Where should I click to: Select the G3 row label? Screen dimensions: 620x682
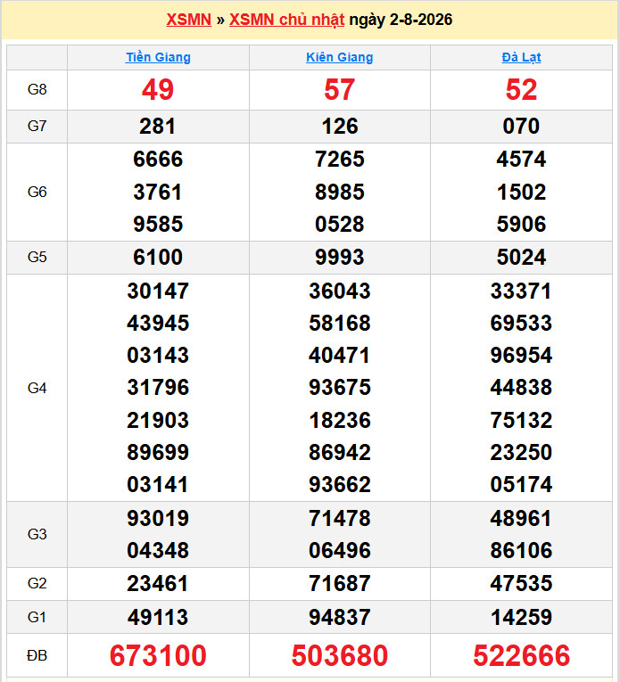[x=37, y=534]
